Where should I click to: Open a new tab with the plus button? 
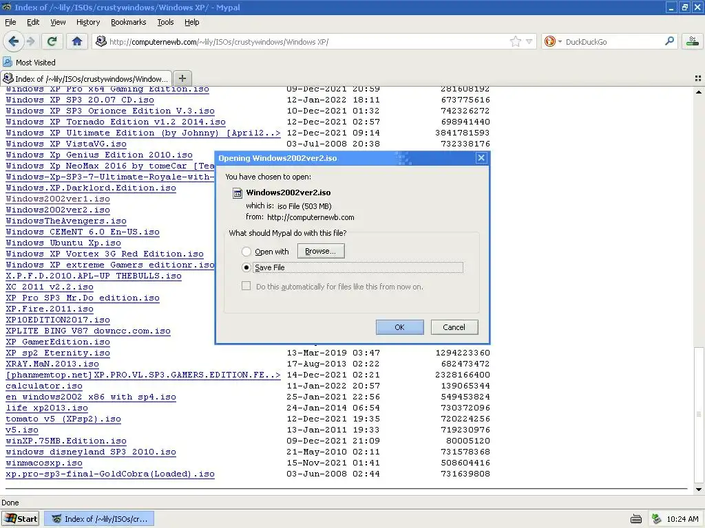[x=182, y=78]
